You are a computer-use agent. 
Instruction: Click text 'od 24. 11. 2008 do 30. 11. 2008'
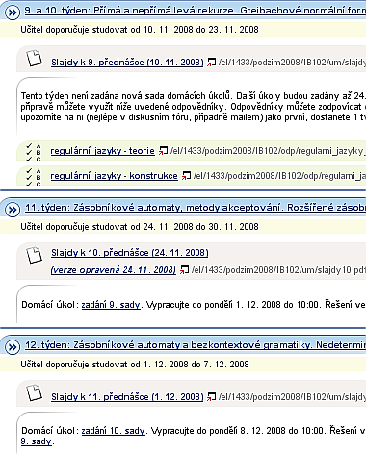[x=195, y=227]
